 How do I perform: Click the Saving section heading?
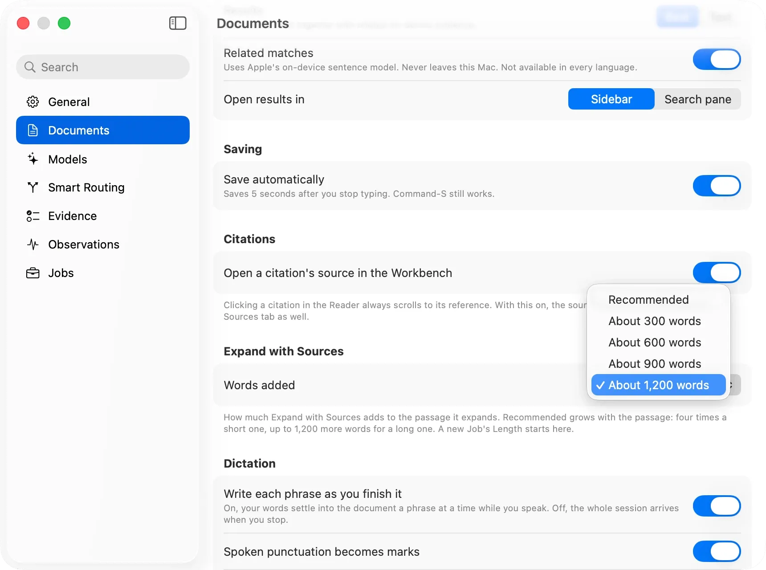tap(243, 149)
